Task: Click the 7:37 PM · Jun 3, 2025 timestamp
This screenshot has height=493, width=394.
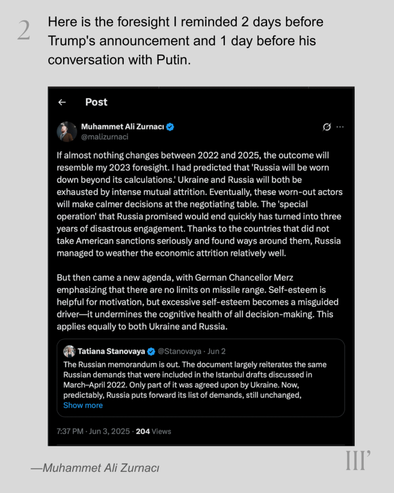Action: (93, 431)
